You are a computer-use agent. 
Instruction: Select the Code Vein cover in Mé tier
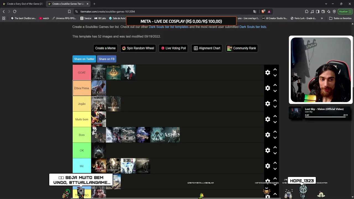[x=113, y=166]
